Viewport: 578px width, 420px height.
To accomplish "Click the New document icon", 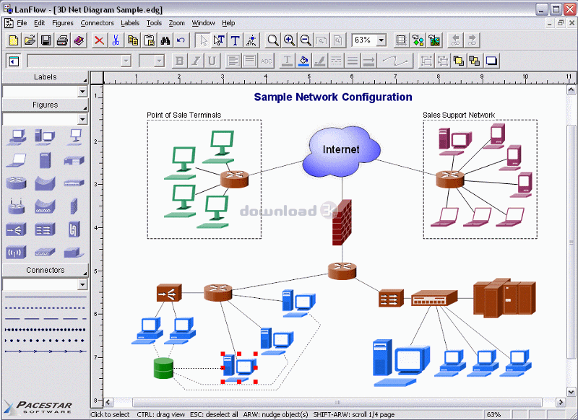I will (14, 40).
